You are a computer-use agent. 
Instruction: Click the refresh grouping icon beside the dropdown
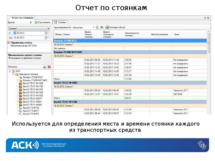point(97,27)
